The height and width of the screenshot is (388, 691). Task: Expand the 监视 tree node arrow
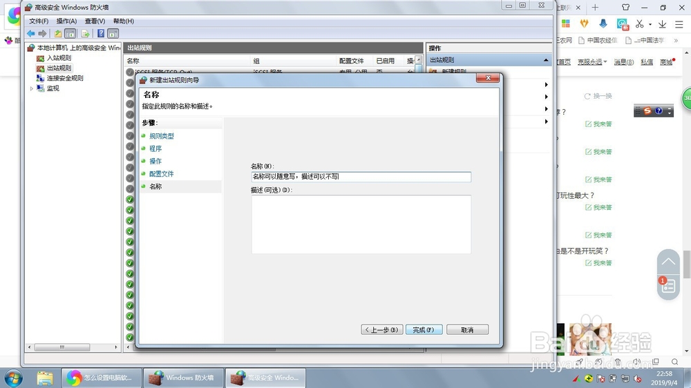31,88
